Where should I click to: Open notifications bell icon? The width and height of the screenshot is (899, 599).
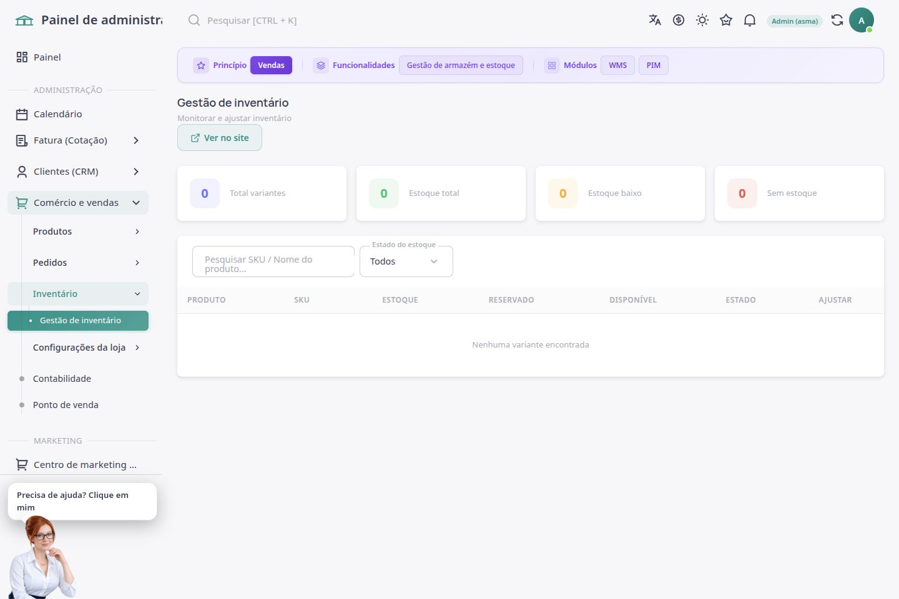coord(750,20)
